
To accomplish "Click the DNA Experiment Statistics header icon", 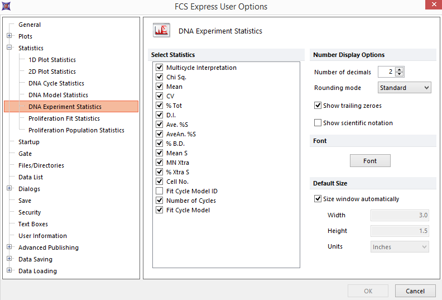I will [162, 31].
